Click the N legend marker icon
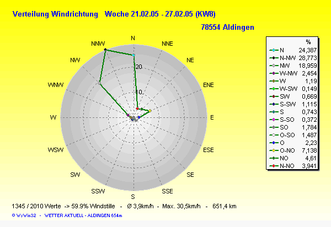Screen dimensions: 331x227 tap(274, 50)
